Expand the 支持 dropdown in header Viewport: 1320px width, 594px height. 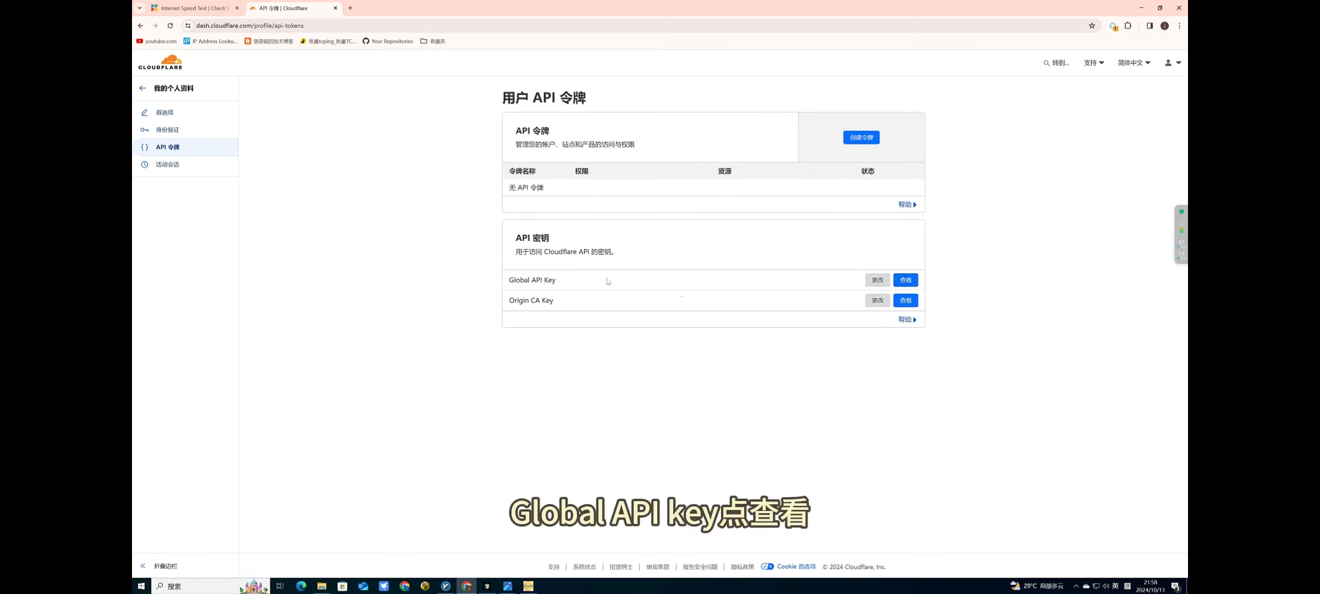[1093, 63]
